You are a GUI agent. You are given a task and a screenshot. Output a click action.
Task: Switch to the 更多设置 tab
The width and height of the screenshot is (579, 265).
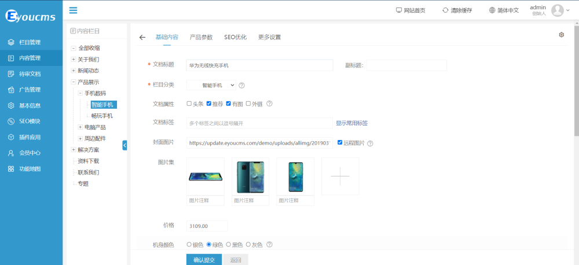[270, 37]
